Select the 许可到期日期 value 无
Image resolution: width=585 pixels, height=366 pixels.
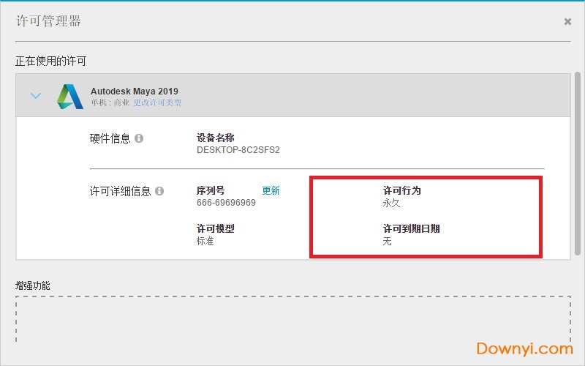pos(388,241)
